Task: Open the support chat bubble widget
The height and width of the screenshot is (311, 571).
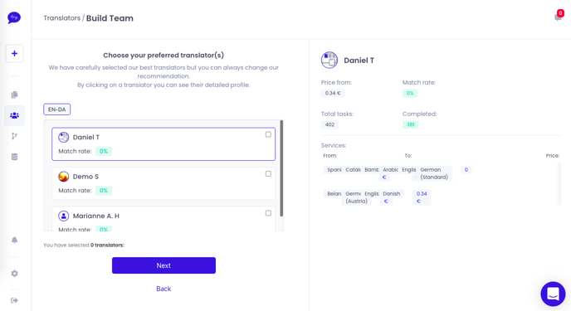Action: [553, 294]
